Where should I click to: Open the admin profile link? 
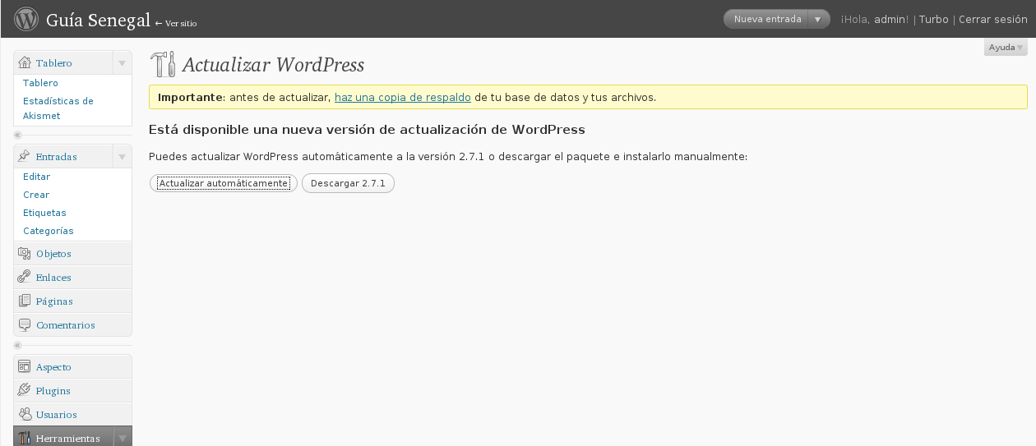[x=889, y=20]
